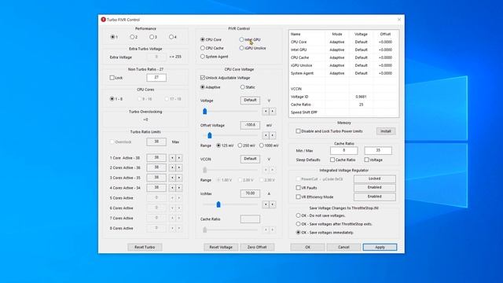
Task: Move the Voltage slider thumb
Action: coord(204,112)
